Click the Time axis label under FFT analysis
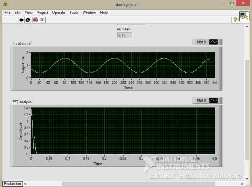This screenshot has width=252, height=187. (x=98, y=164)
